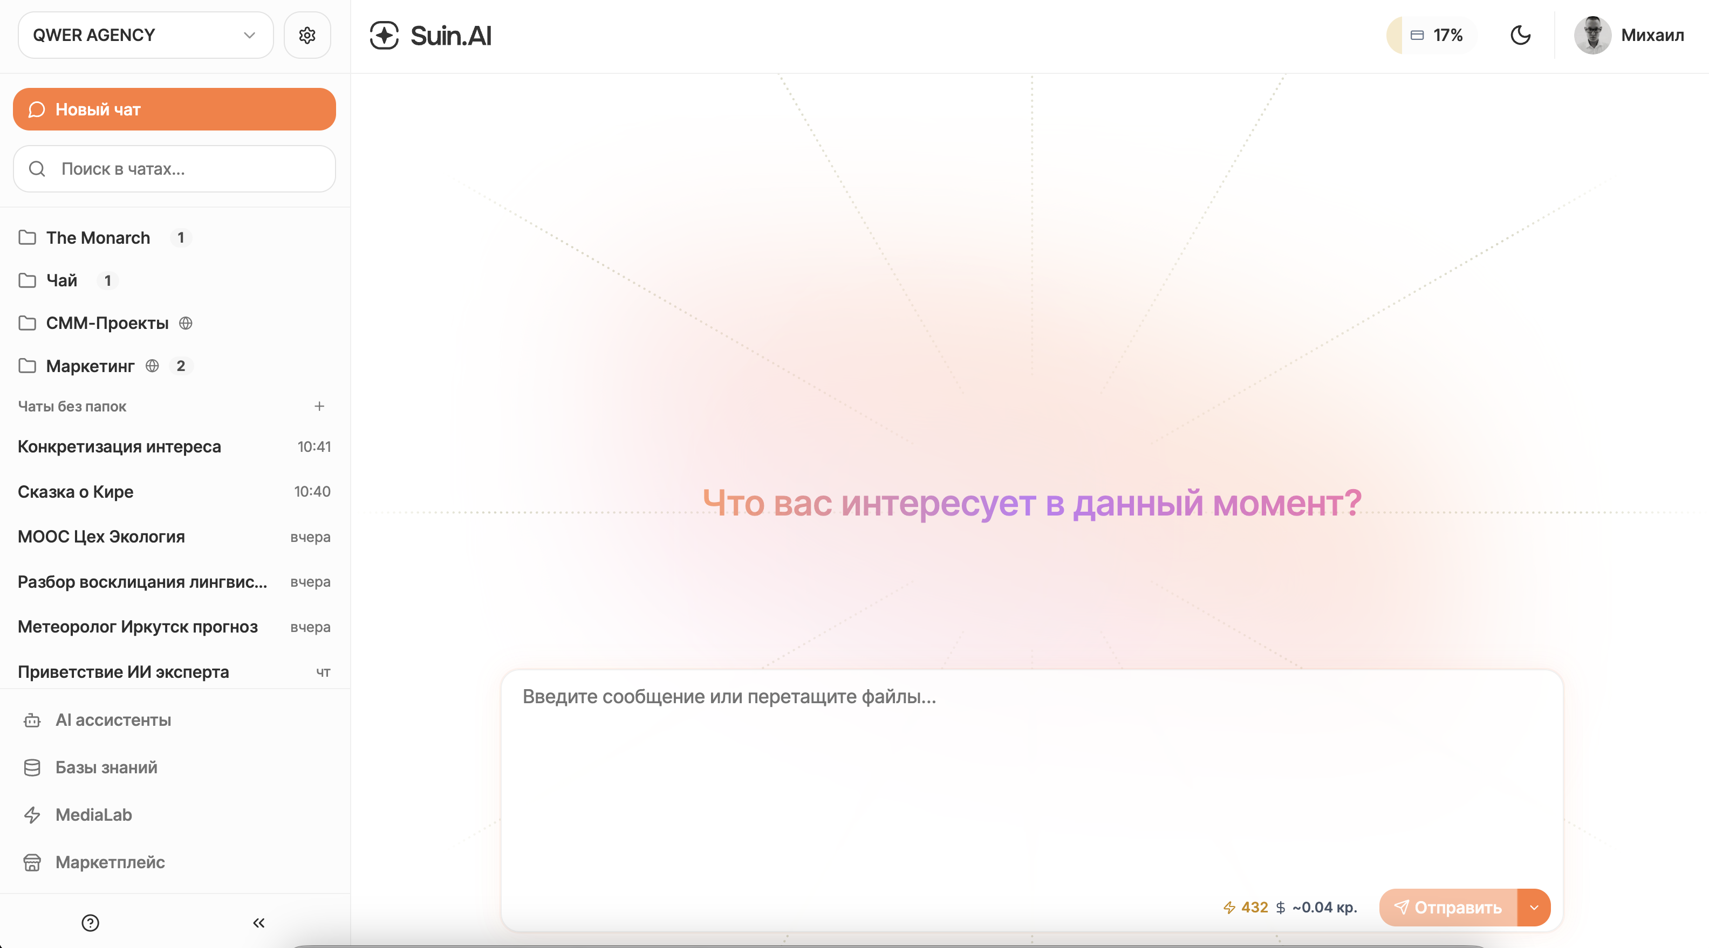Start a Новый чат
The width and height of the screenshot is (1709, 948).
click(174, 109)
